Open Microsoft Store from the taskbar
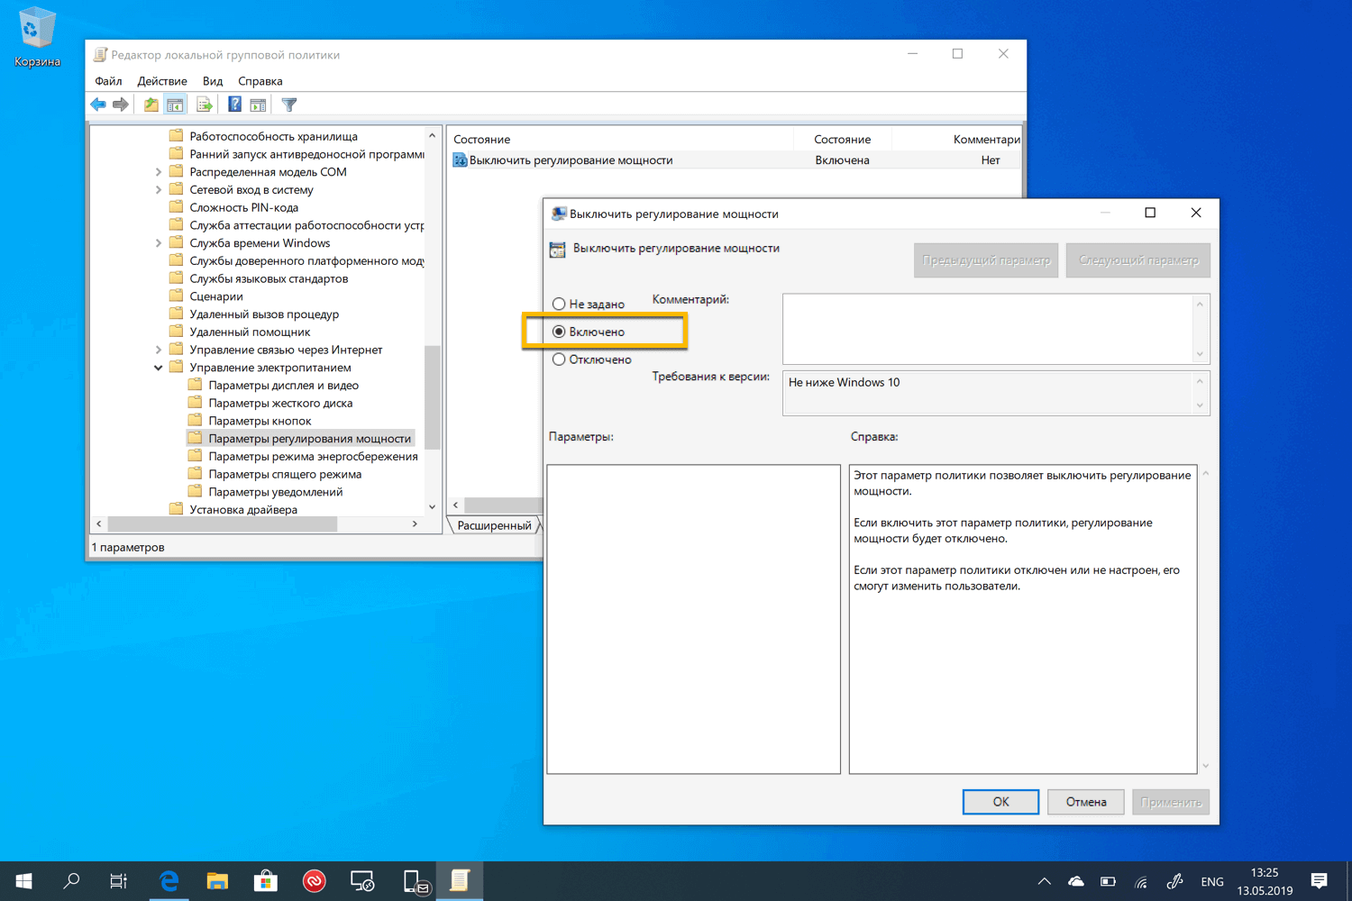The image size is (1352, 901). point(266,881)
